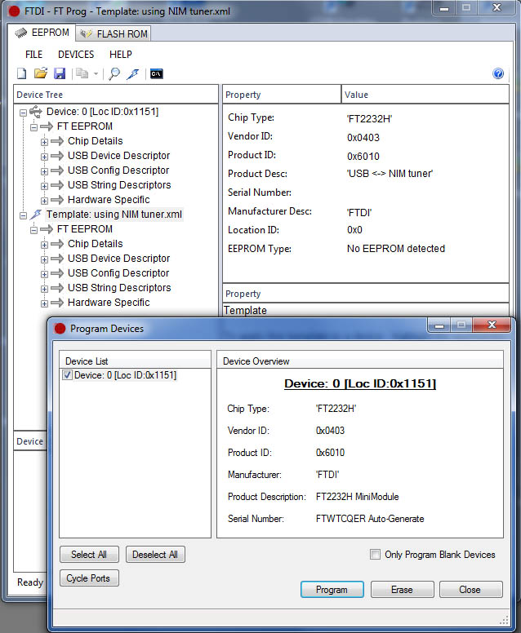The height and width of the screenshot is (633, 521).
Task: Click the arrow icon beside USB String Descriptors under Template
Action: point(57,288)
